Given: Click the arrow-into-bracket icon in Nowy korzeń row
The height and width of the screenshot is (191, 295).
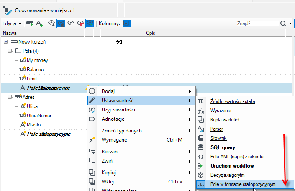Looking at the screenshot, I should point(119,42).
